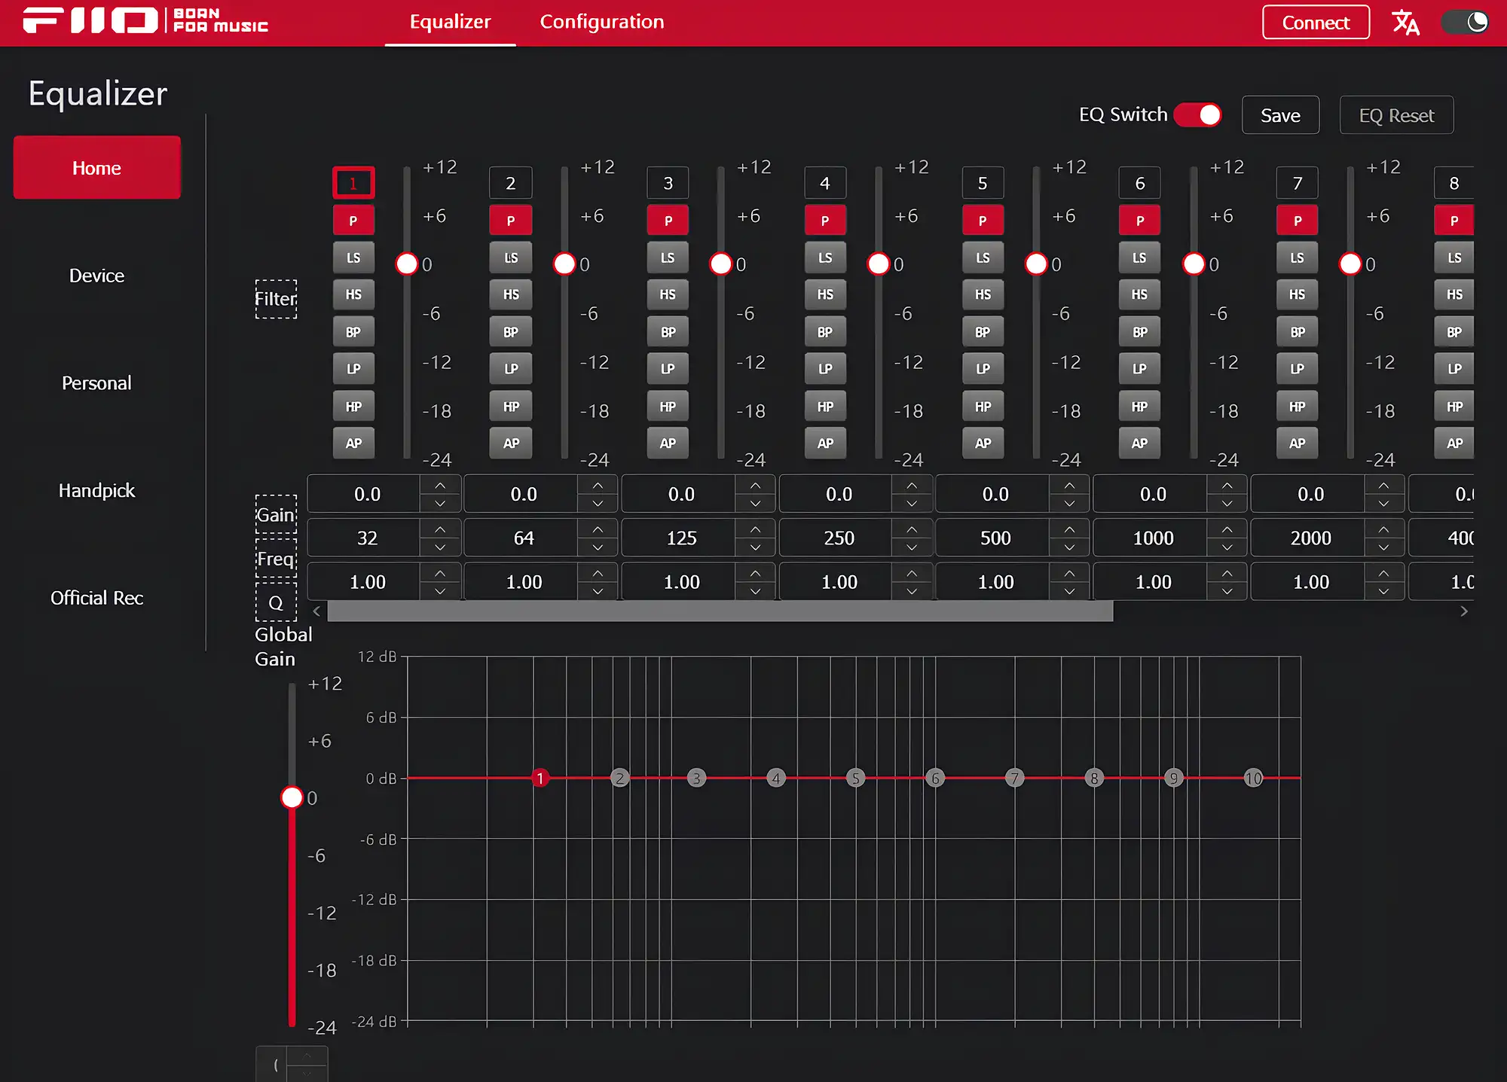Save the equalizer settings
This screenshot has width=1507, height=1082.
click(x=1280, y=115)
